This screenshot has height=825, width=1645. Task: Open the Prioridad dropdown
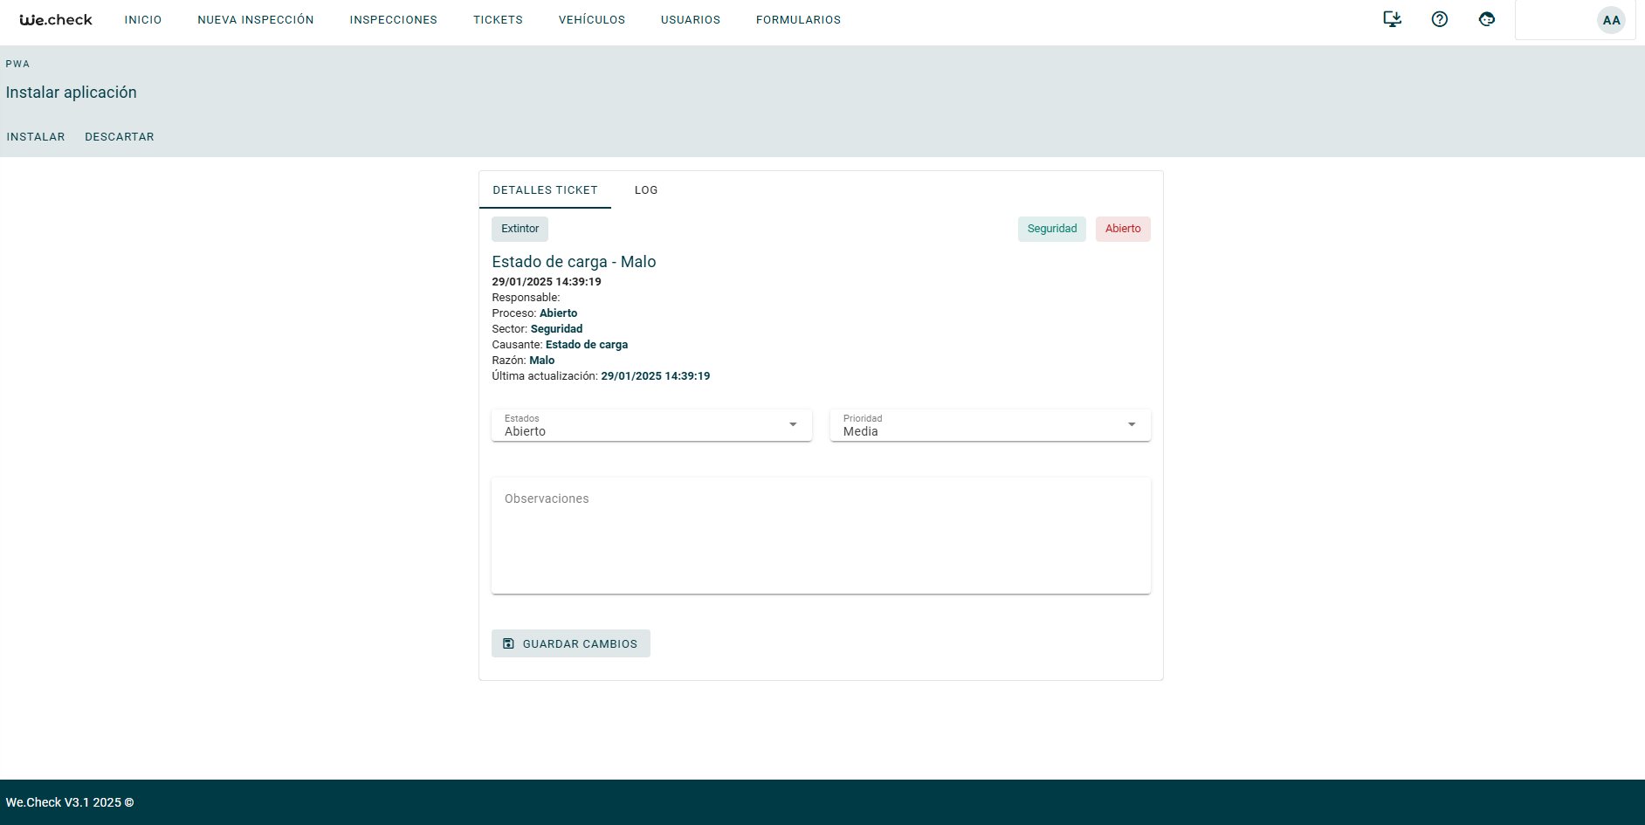tap(989, 425)
